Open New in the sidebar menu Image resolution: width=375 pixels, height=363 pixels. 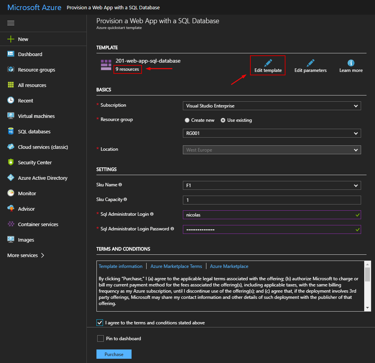point(23,39)
